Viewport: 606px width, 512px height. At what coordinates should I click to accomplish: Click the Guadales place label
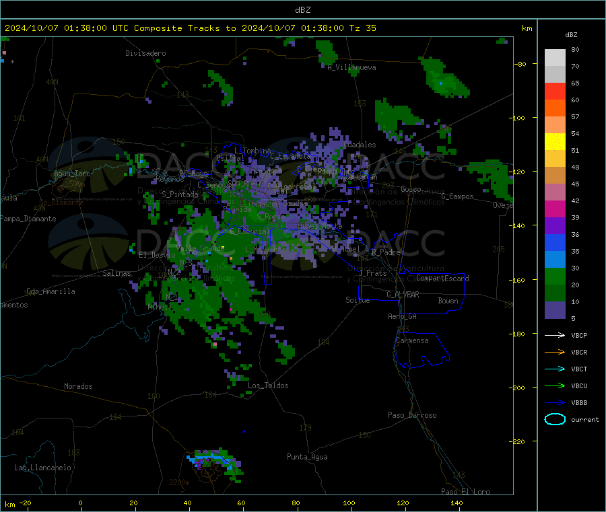360,145
